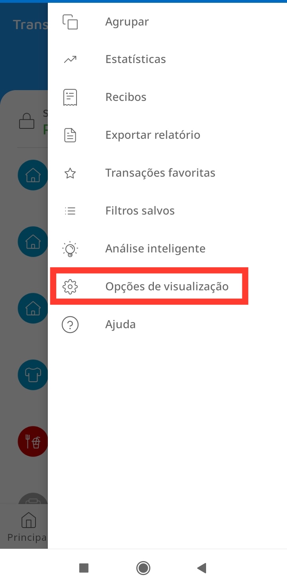287x587 pixels.
Task: Click the Agrupar copy-squares icon
Action: (70, 22)
